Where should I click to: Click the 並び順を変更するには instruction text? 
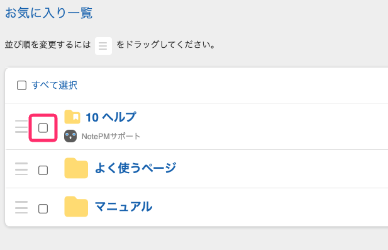coord(48,45)
